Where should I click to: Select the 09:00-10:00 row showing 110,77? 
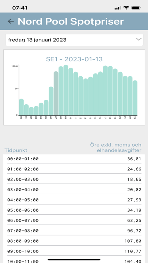point(74,251)
